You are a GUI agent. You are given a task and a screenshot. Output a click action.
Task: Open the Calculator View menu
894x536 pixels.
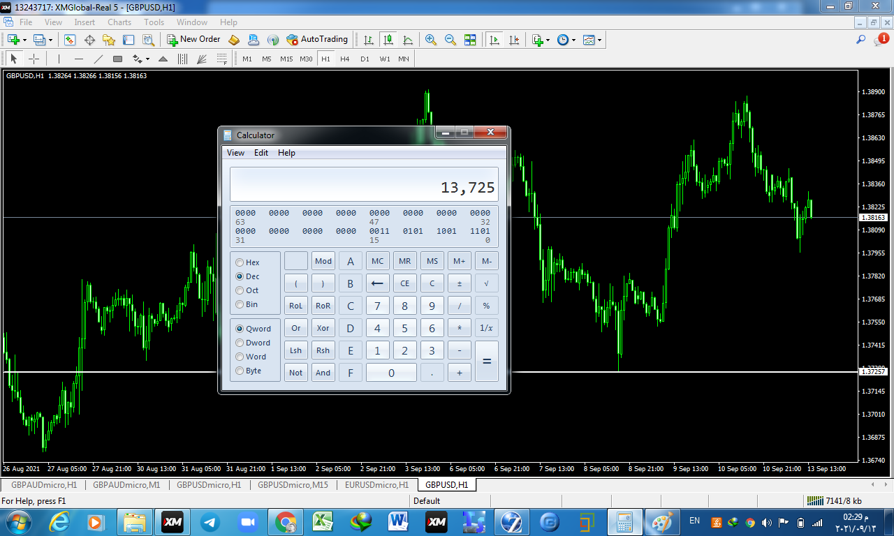click(x=236, y=153)
